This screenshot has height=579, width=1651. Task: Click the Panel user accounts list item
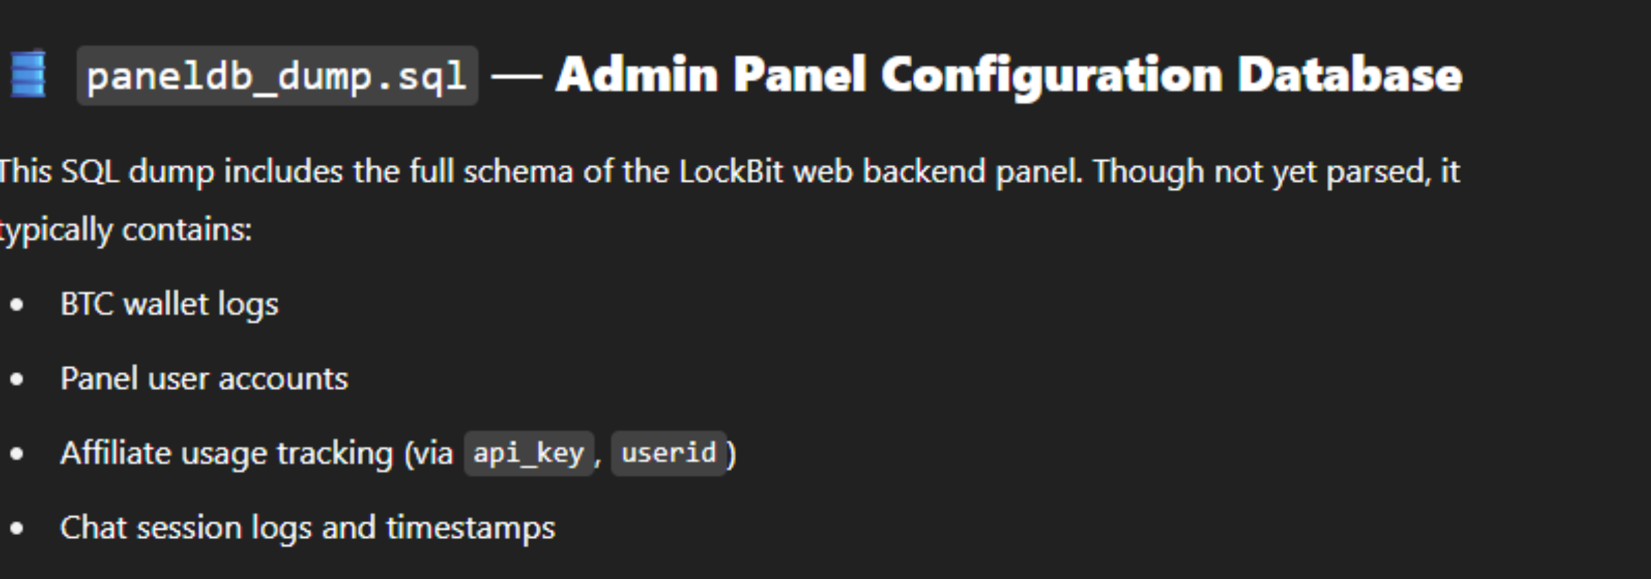204,379
